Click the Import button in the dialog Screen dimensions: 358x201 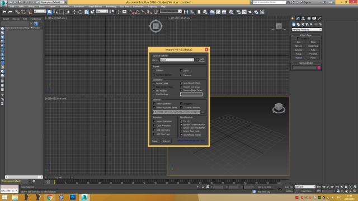(x=156, y=141)
